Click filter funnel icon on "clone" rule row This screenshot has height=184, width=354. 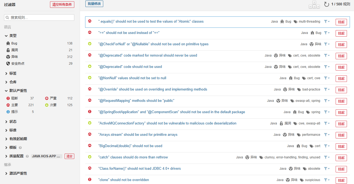coord(327,180)
